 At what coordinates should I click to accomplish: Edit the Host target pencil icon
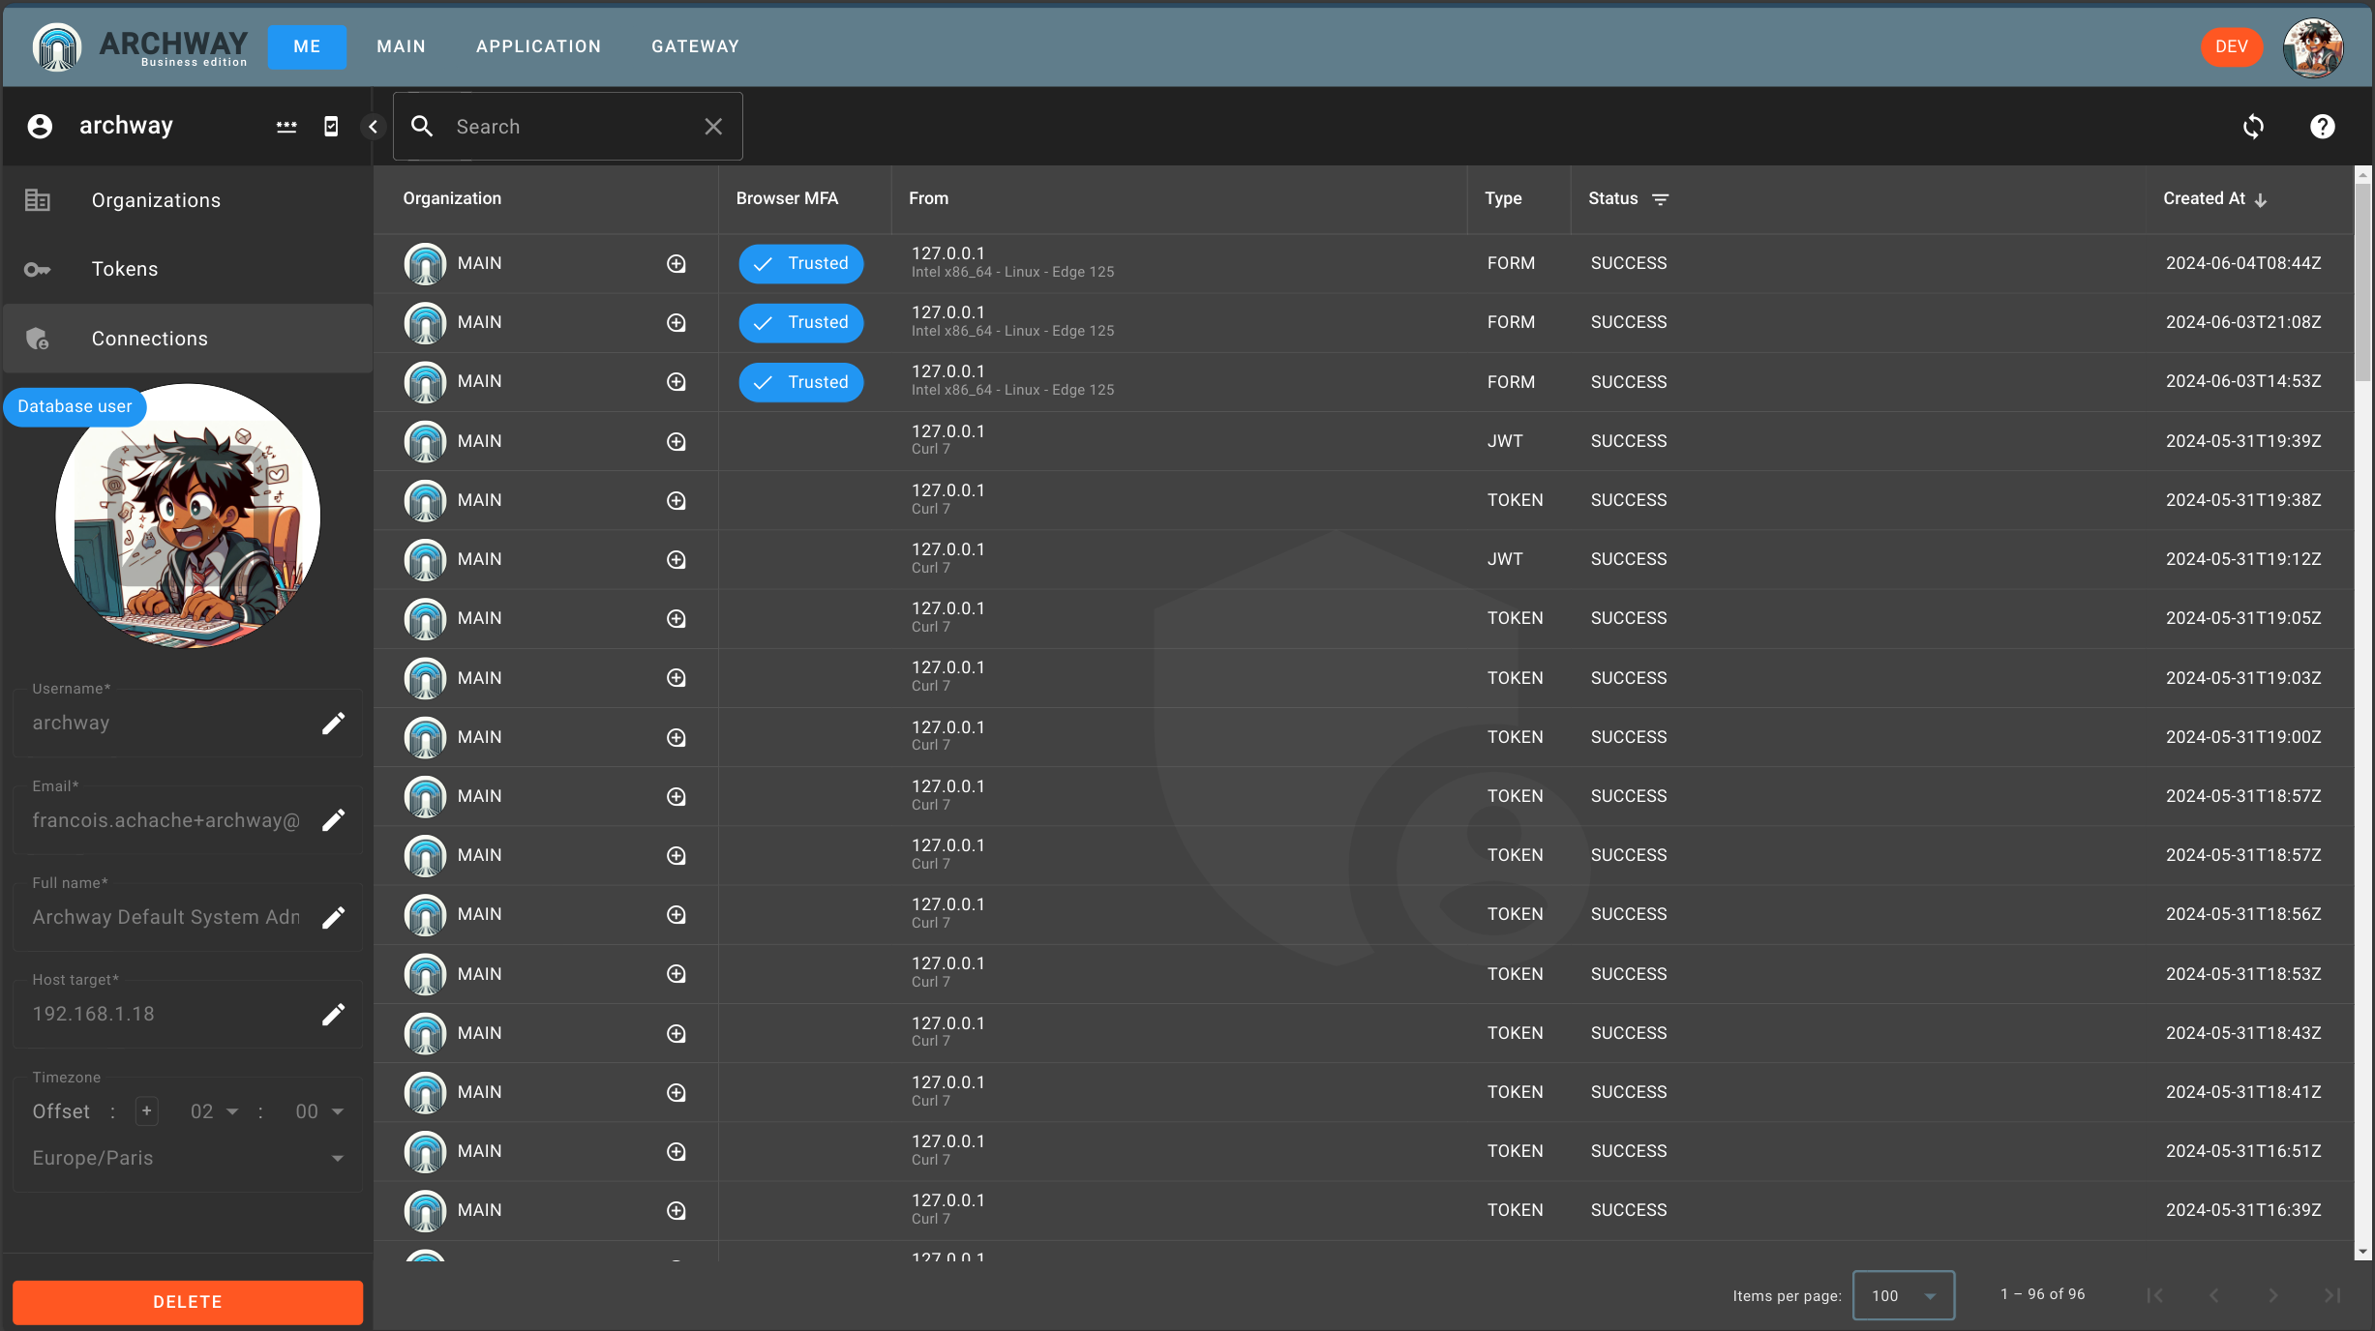coord(333,1014)
